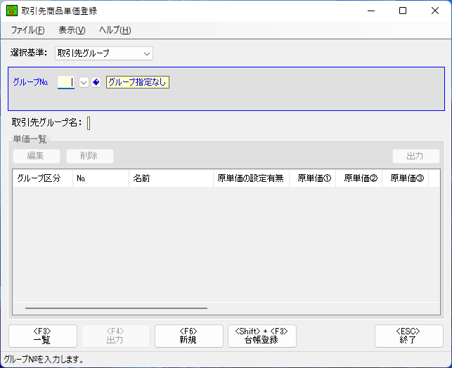Open the グループNo. dropdown arrow
452x368 pixels.
tap(84, 83)
